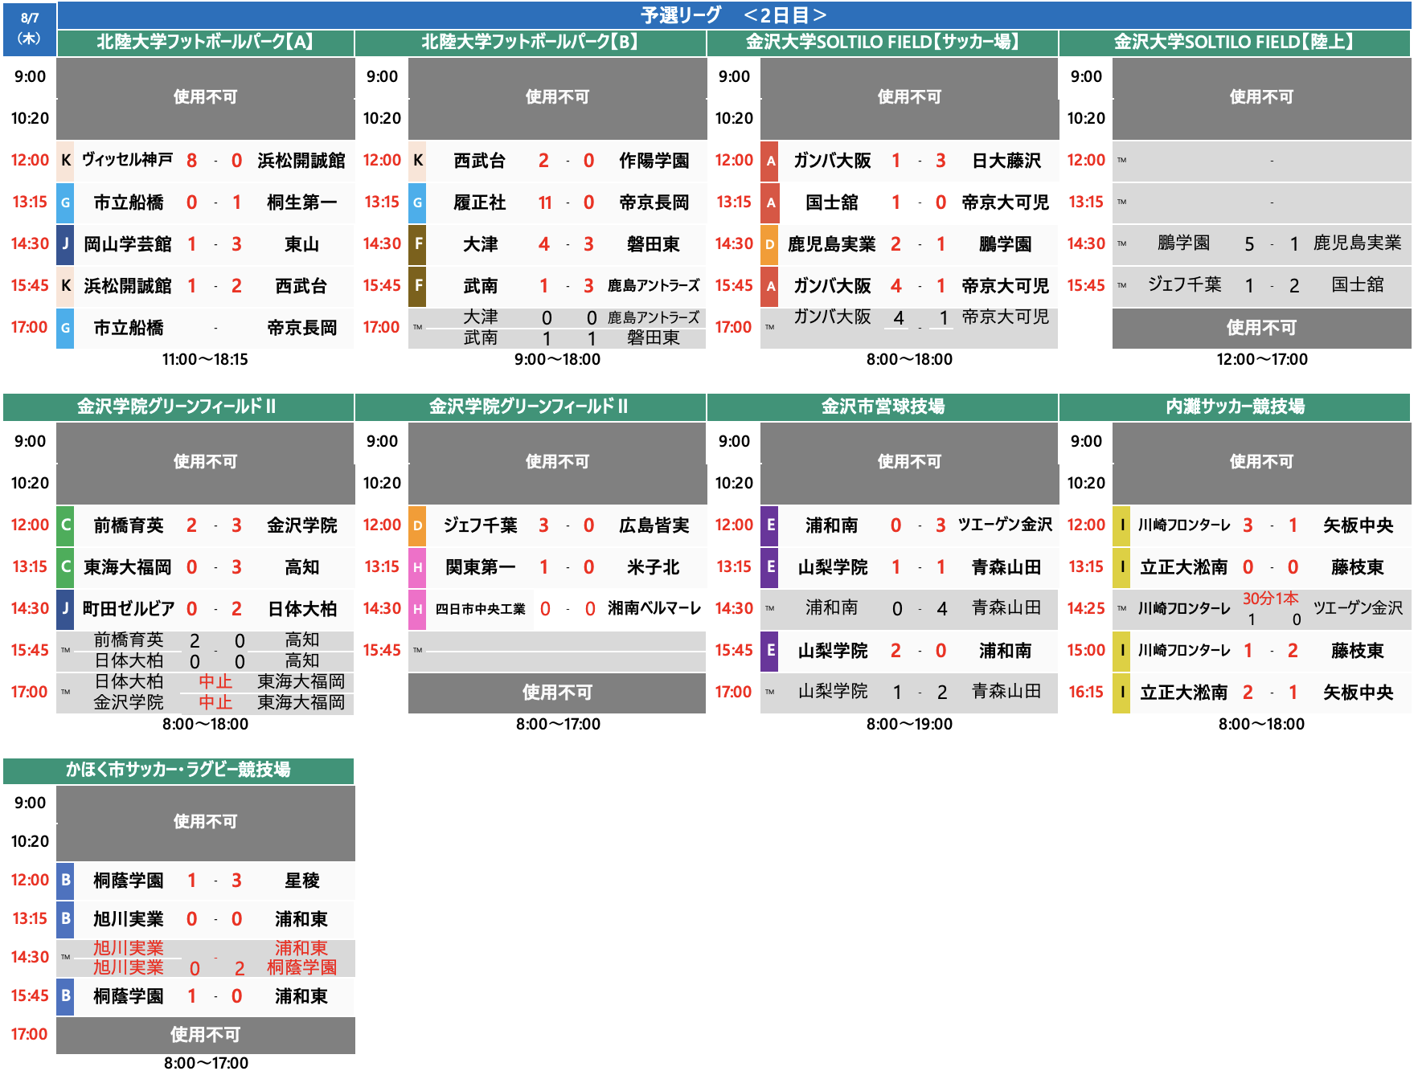This screenshot has width=1418, height=1075.
Task: Select the 北陸大学フットボールパーク【A】 venue header
Action: (206, 43)
